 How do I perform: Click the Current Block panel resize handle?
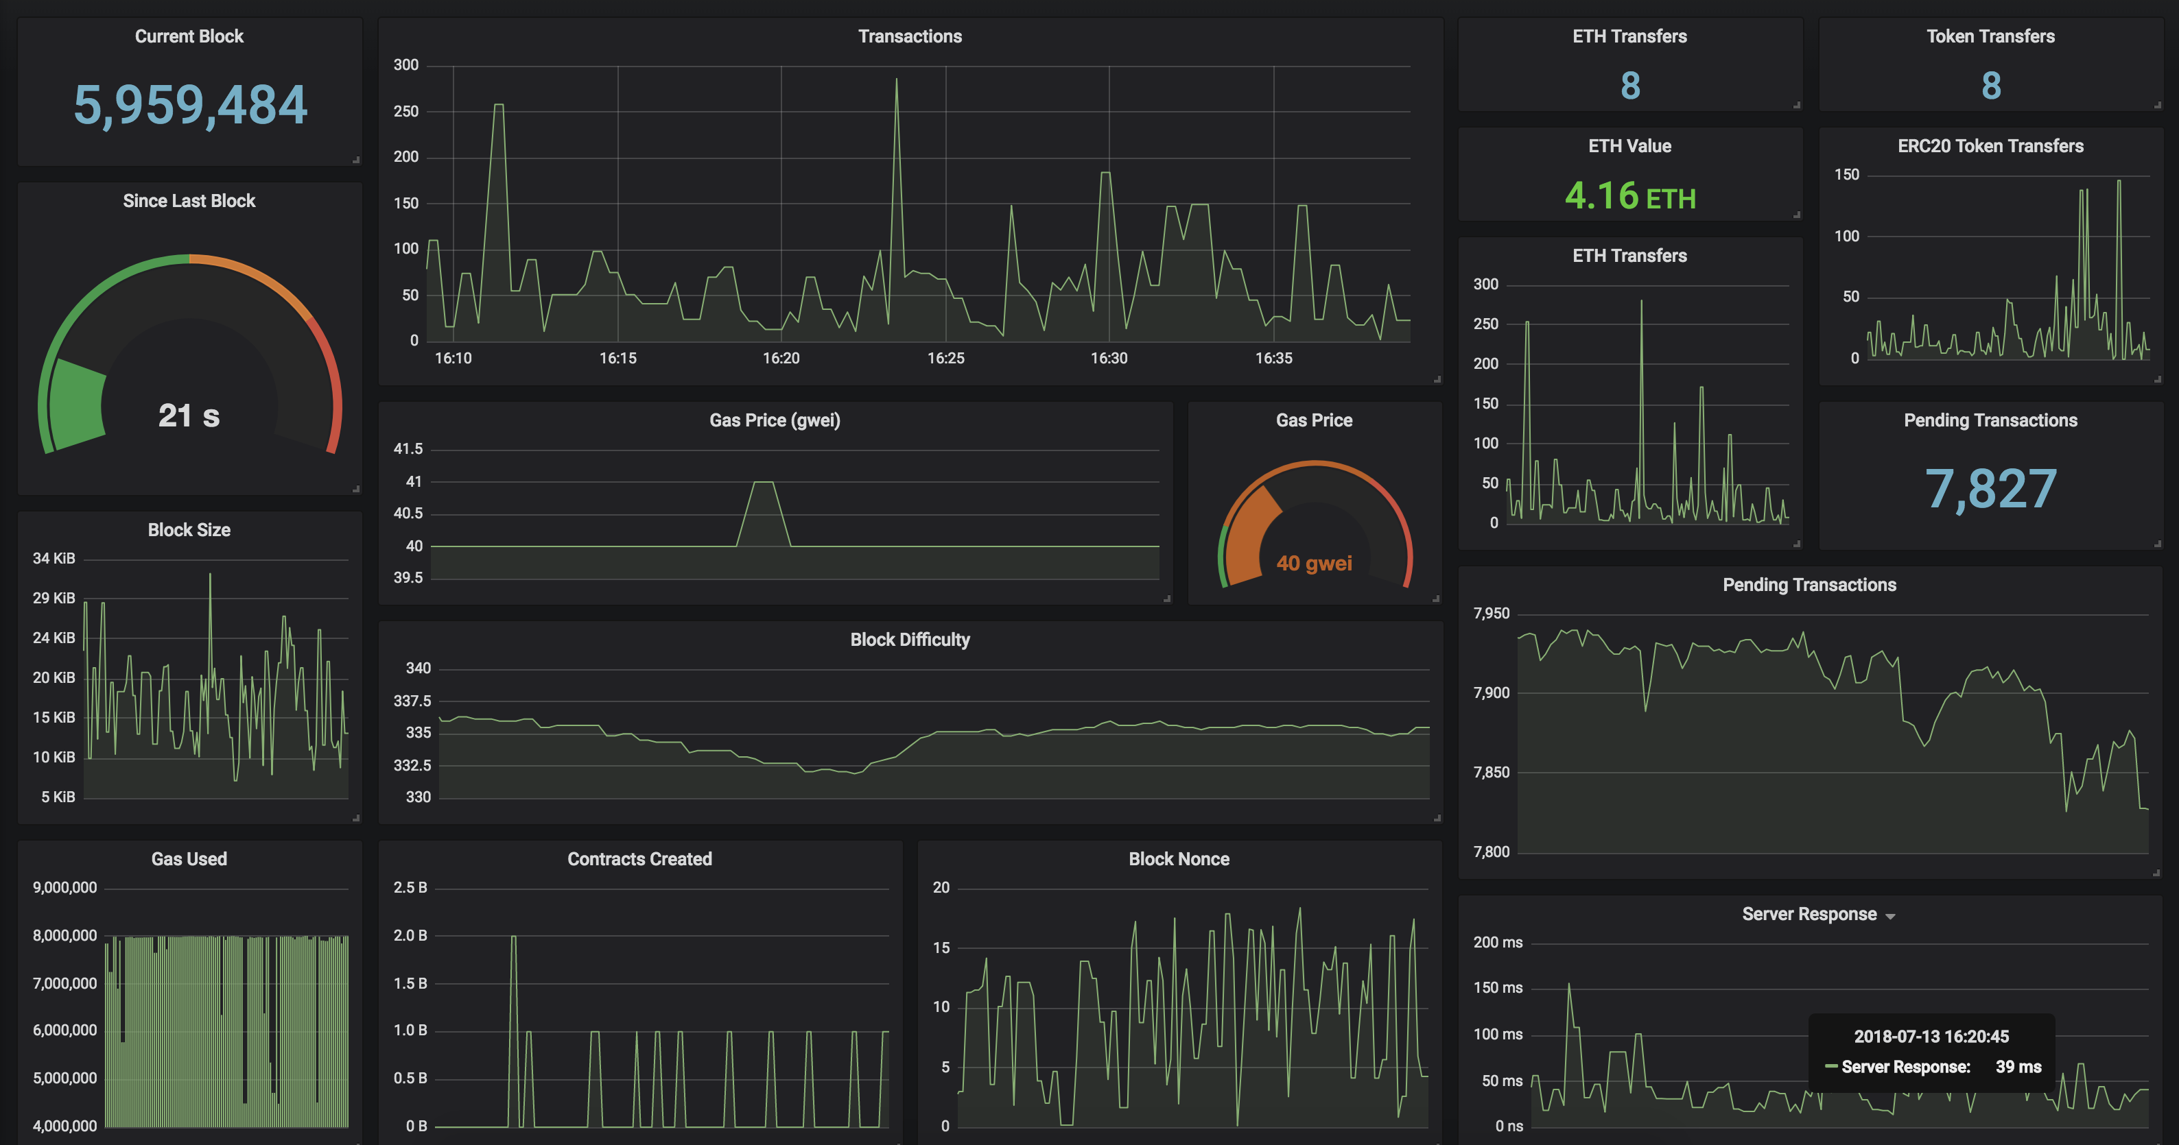[x=356, y=160]
